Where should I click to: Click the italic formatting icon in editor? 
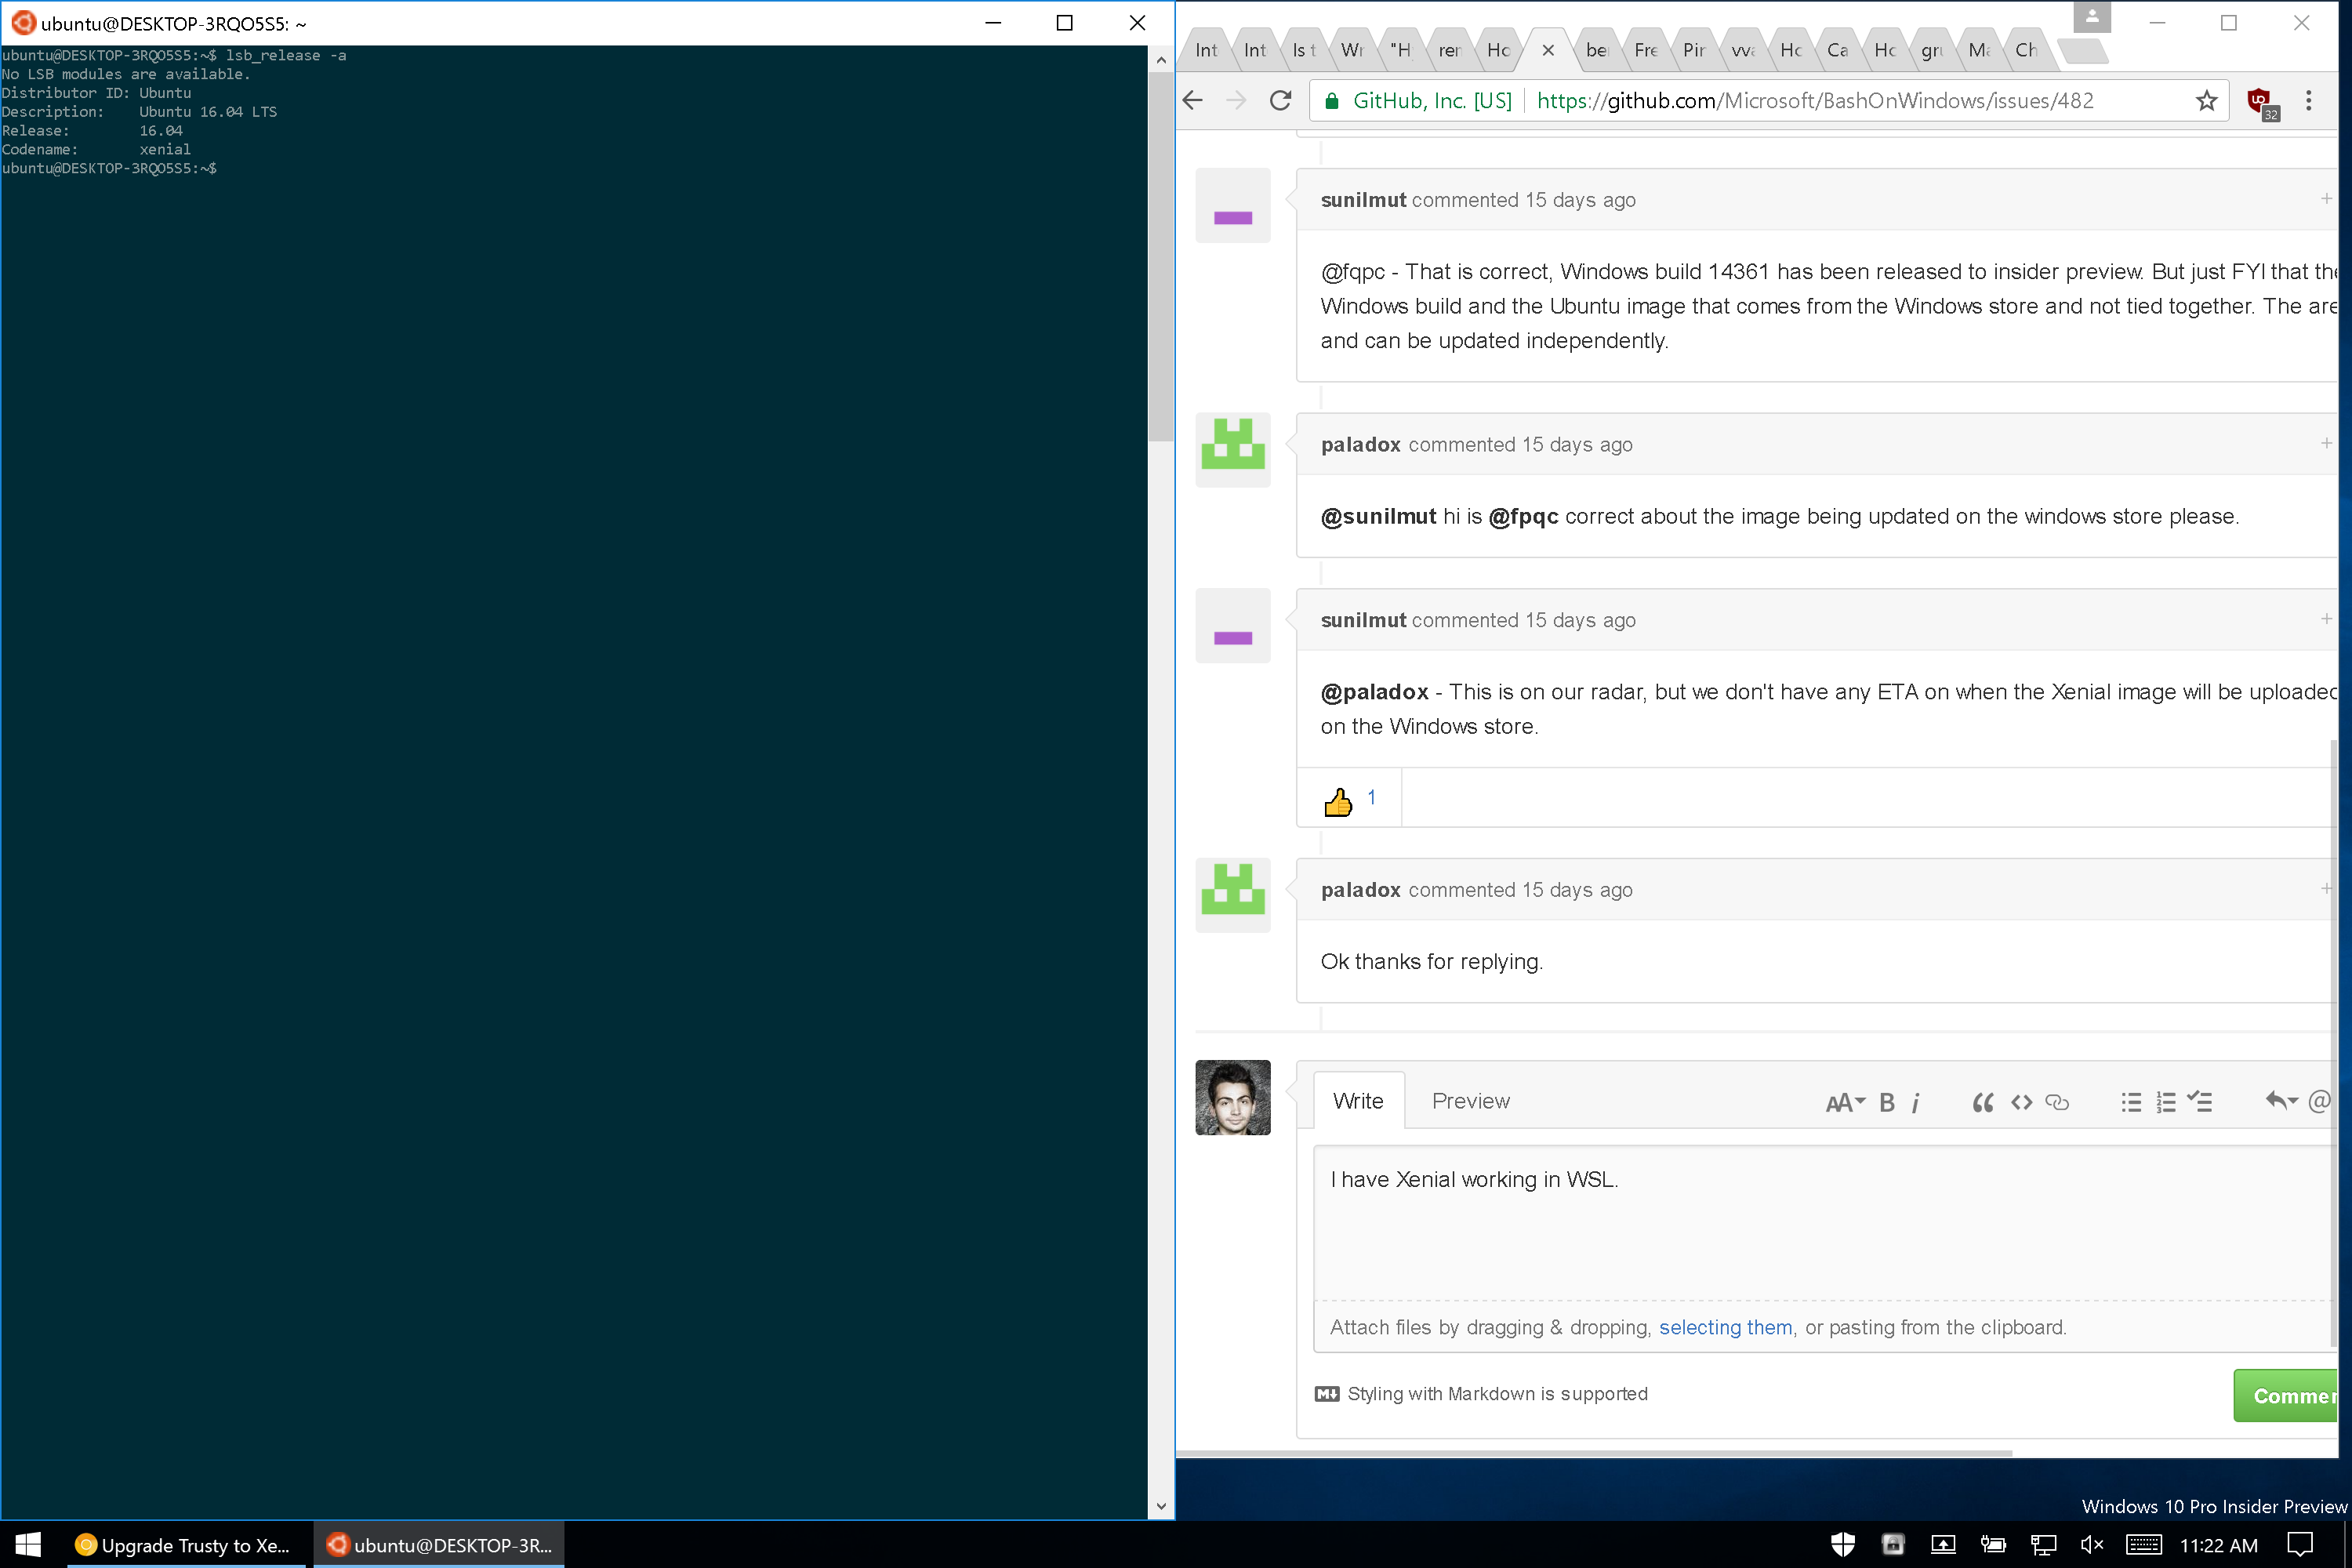[x=1916, y=1101]
